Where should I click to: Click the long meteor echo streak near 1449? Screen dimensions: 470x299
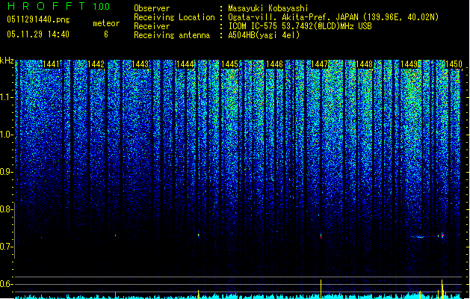point(420,237)
